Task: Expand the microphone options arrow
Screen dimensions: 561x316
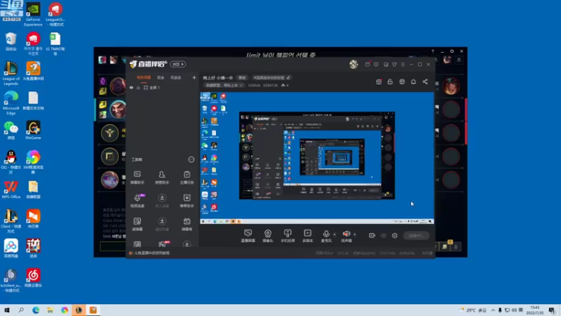Action: (x=334, y=235)
